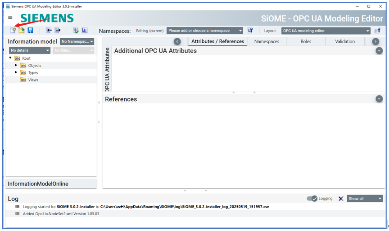Minimize the SiOME window
The width and height of the screenshot is (389, 231).
coord(357,6)
